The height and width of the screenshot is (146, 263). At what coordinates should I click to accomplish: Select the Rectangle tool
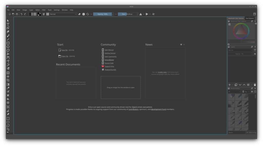pyautogui.click(x=8, y=43)
